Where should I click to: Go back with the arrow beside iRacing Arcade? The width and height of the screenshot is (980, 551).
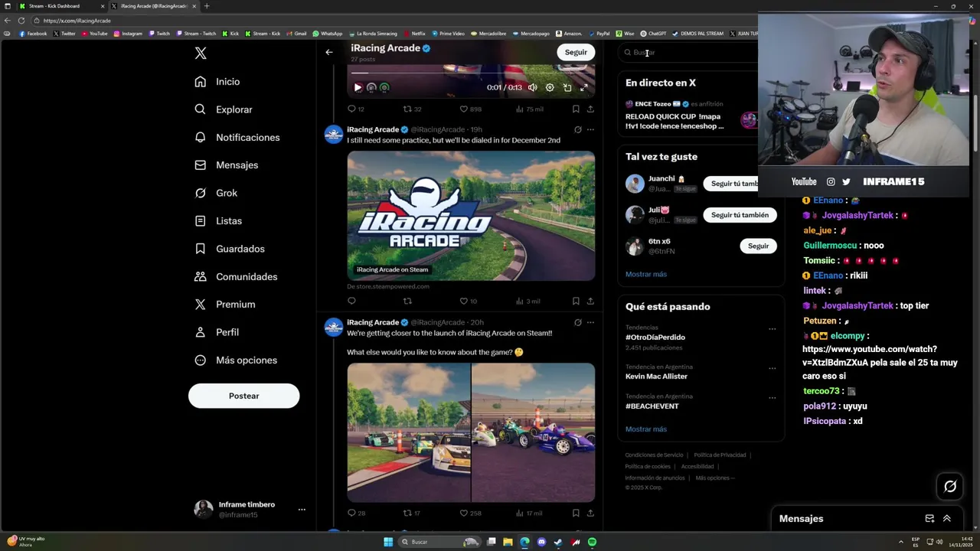tap(328, 52)
